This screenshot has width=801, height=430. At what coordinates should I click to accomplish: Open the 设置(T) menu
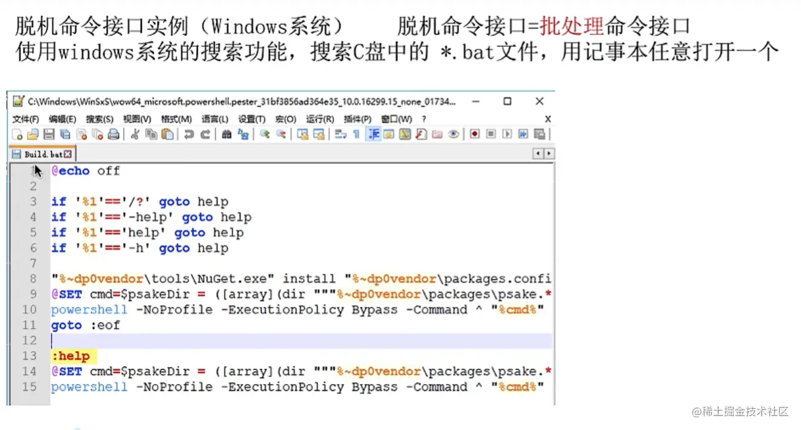tap(252, 119)
